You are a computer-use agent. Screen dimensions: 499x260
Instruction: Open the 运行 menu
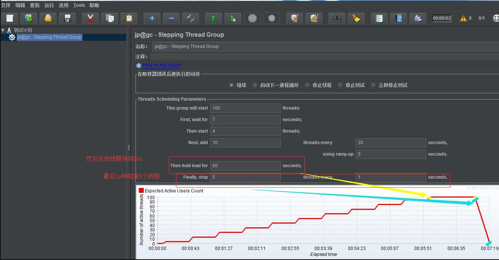click(x=49, y=5)
